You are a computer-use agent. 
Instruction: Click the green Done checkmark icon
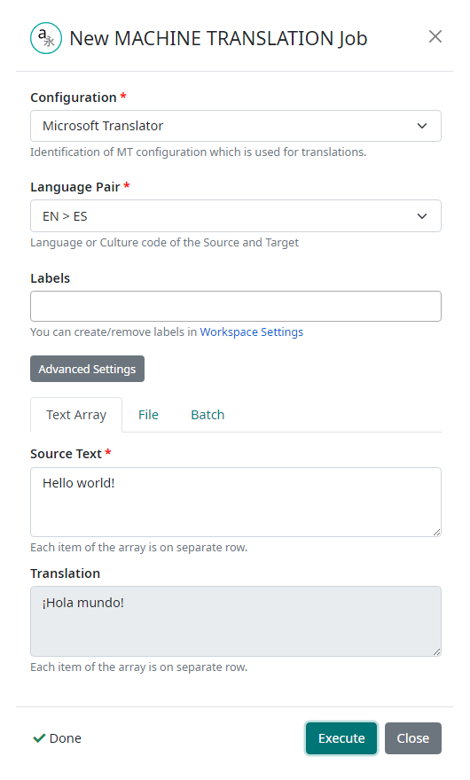pos(39,738)
